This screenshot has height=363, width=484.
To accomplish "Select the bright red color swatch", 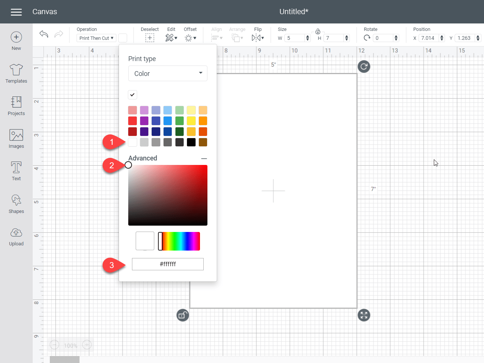I will (133, 121).
